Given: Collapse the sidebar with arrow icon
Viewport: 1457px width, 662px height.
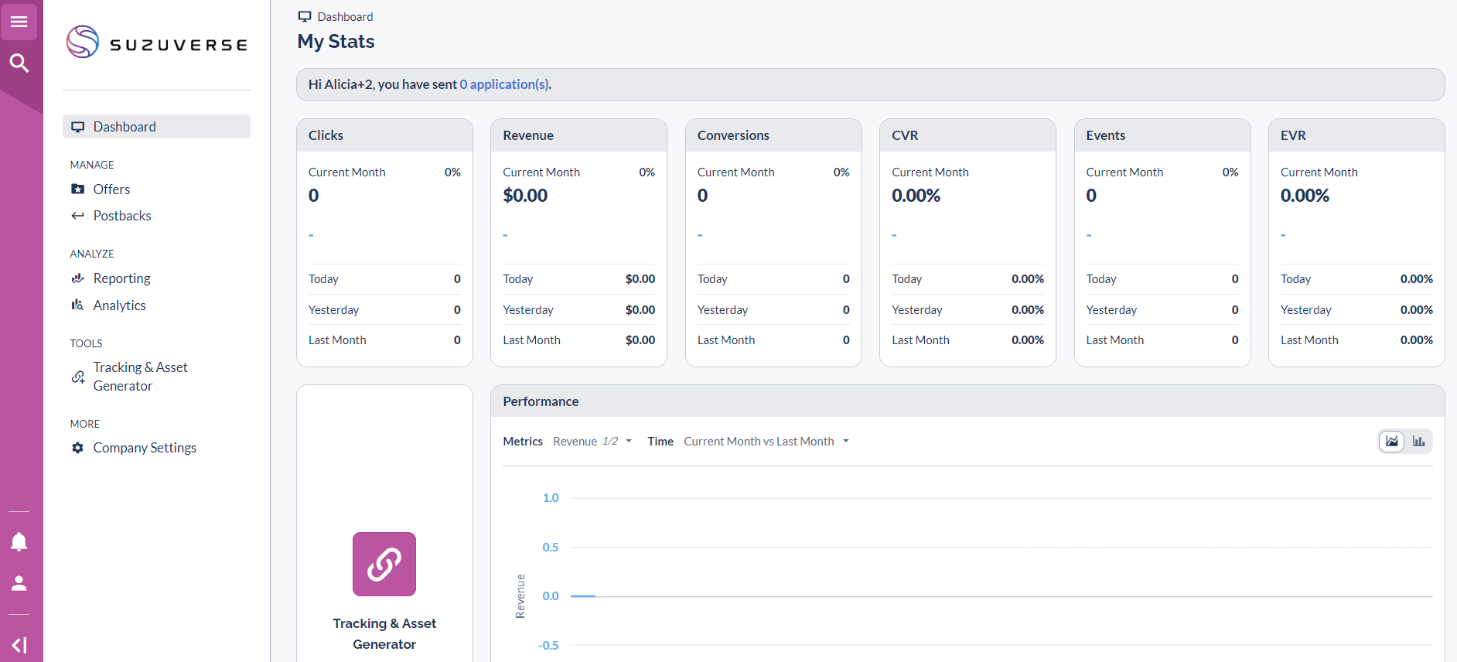Looking at the screenshot, I should pyautogui.click(x=19, y=645).
